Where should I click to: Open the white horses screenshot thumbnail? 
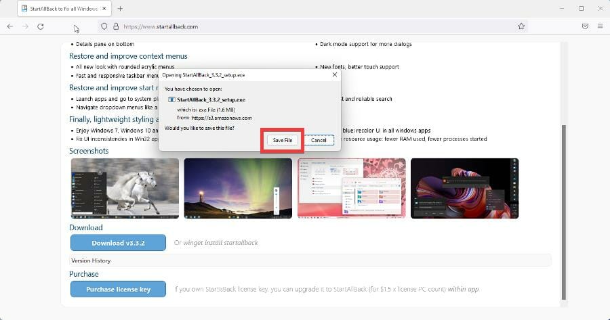125,188
